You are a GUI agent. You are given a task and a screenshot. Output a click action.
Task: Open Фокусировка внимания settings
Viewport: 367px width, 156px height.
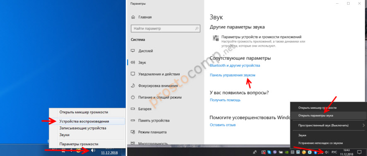click(x=166, y=85)
